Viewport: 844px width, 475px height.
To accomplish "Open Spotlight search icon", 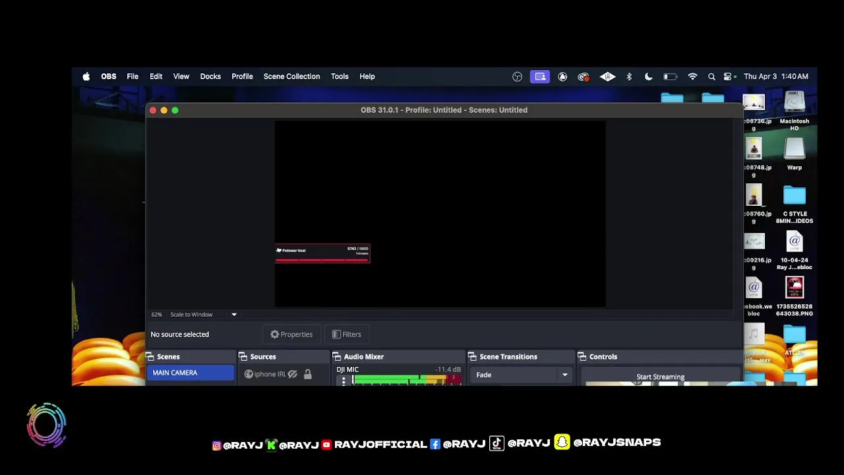I will 711,77.
